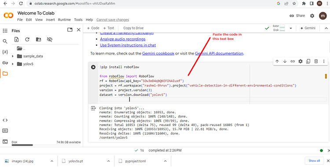Copy link to the cell

293,62
